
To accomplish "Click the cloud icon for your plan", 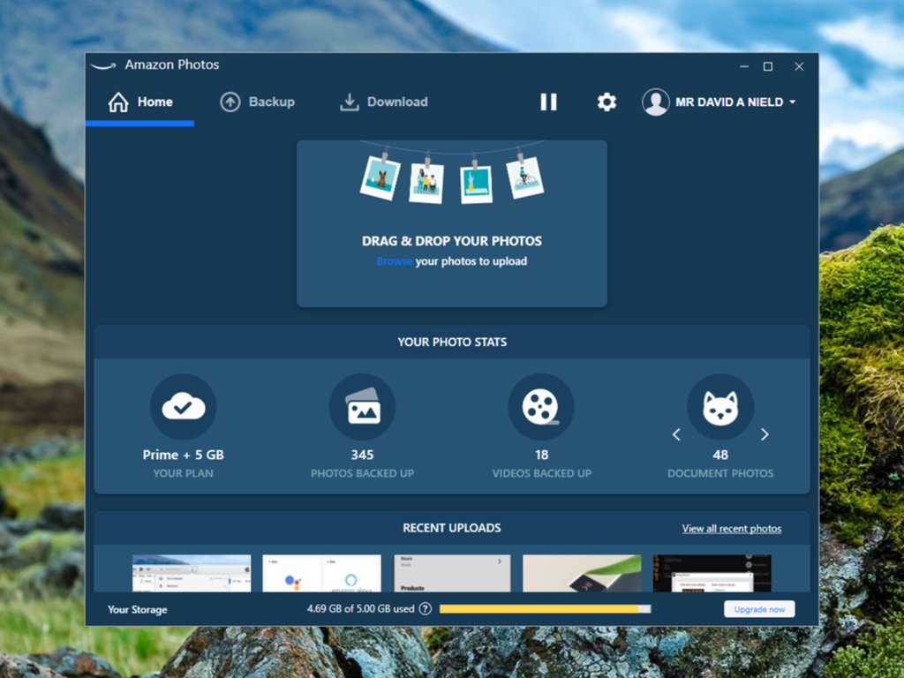I will 183,406.
